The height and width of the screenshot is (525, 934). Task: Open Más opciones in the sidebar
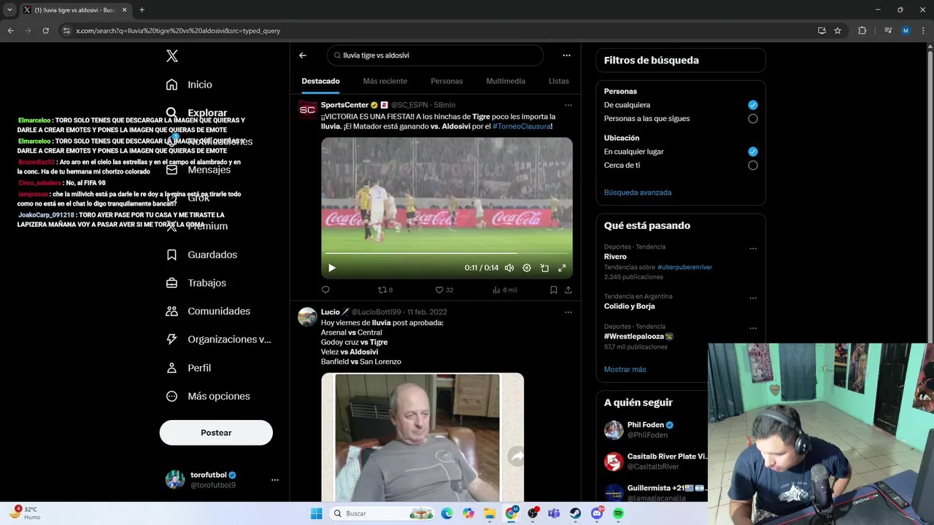208,396
